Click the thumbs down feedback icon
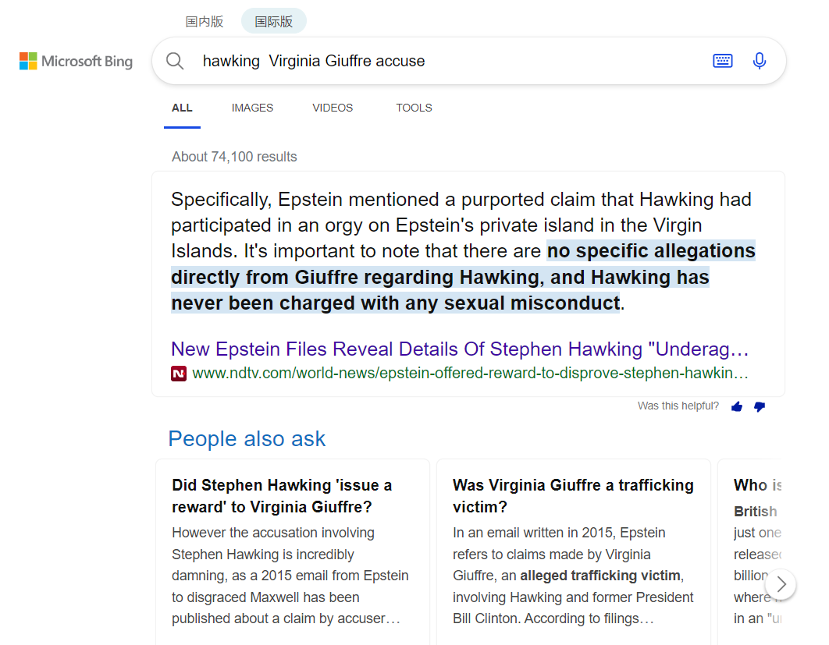Viewport: 829px width, 645px height. coord(760,406)
